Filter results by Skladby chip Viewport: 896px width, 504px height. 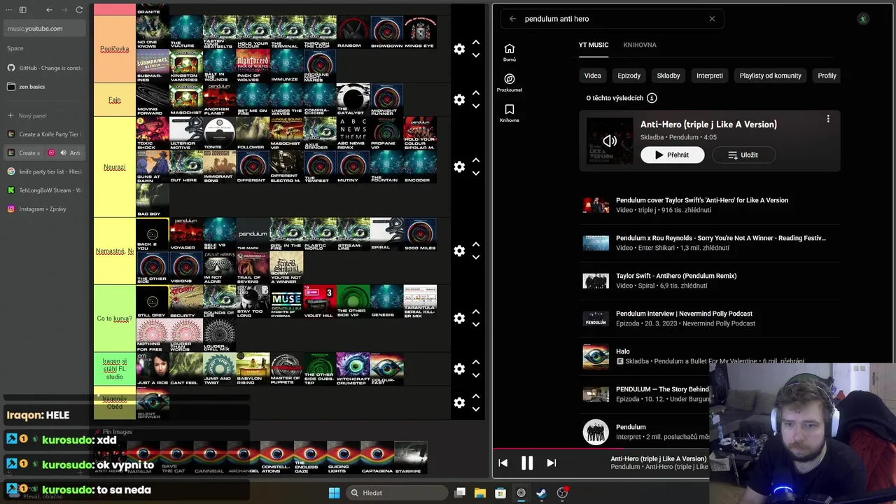[668, 76]
